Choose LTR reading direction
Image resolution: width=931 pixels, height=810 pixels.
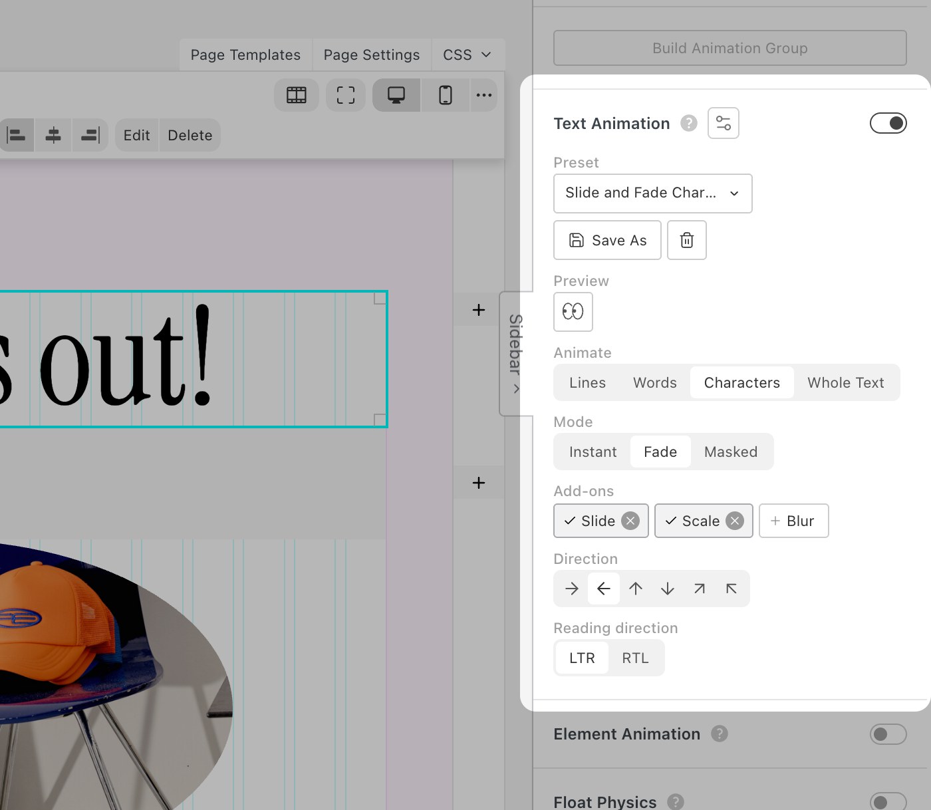pos(582,658)
